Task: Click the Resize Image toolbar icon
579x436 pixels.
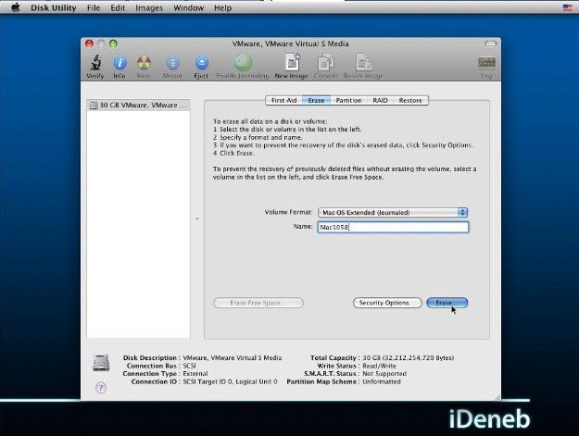Action: (363, 67)
